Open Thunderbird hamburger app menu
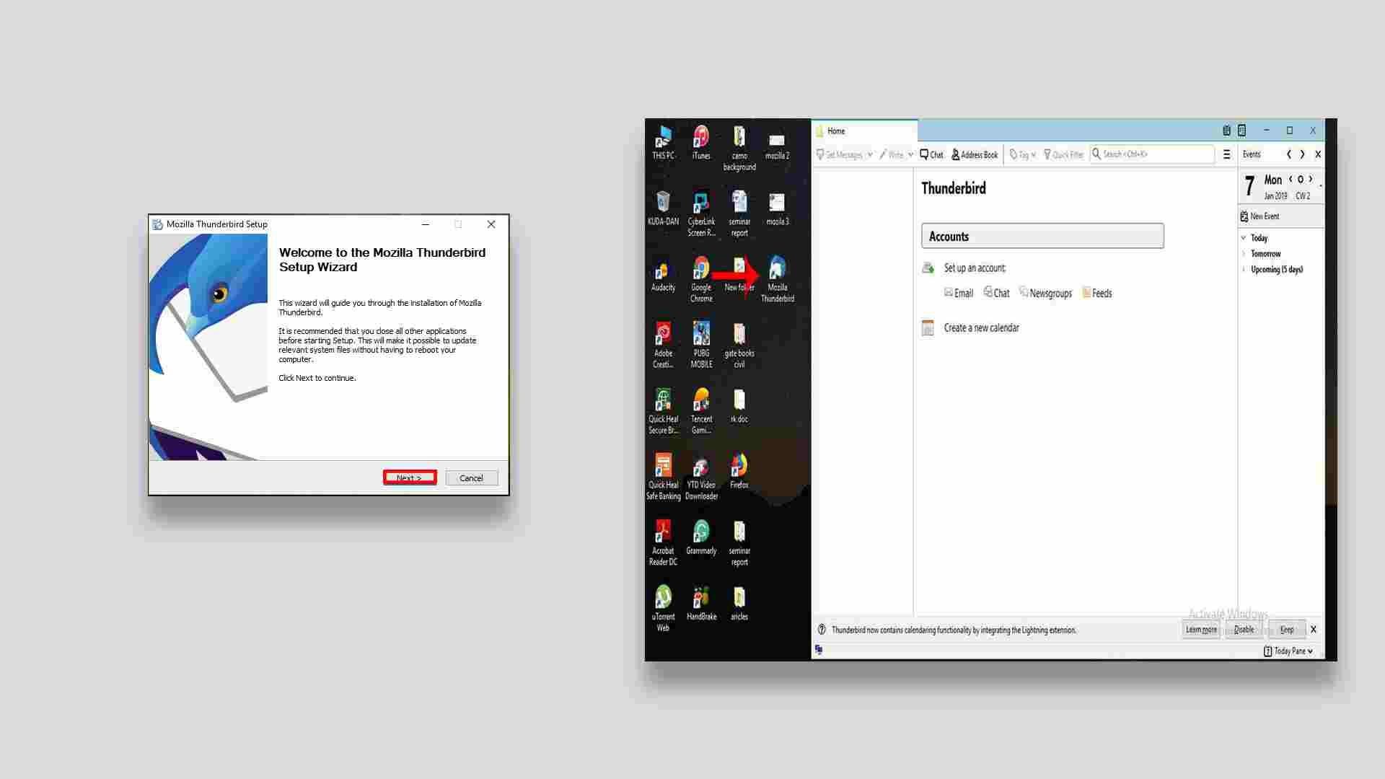 [1226, 154]
